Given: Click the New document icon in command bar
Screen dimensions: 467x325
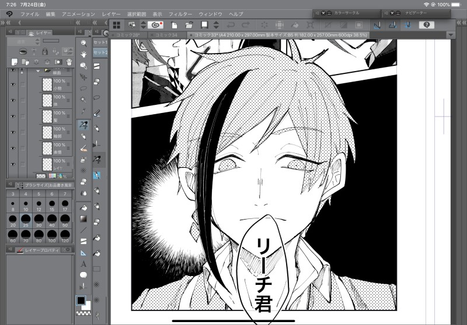Looking at the screenshot, I should (174, 25).
